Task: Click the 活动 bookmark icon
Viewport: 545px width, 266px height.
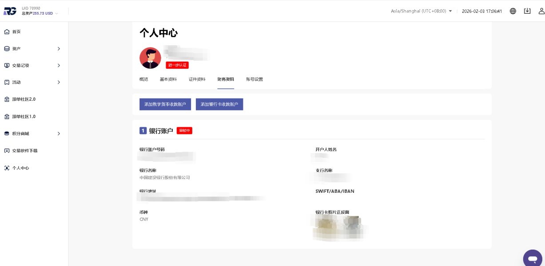Action: click(x=7, y=82)
